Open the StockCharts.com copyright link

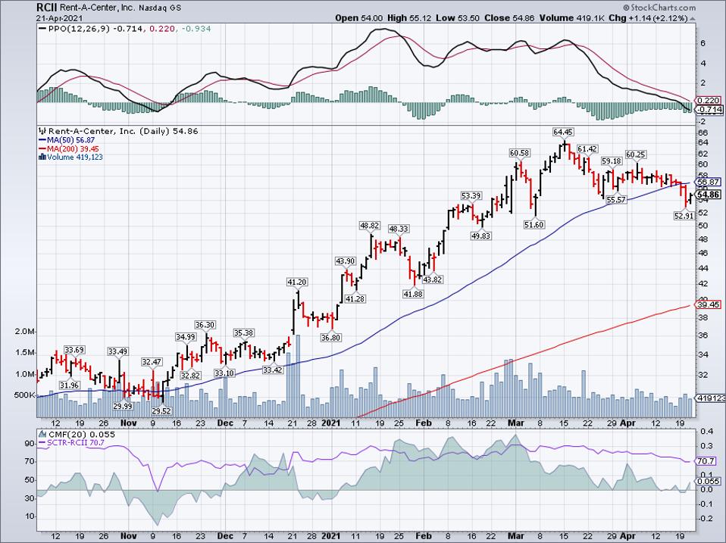pos(659,8)
